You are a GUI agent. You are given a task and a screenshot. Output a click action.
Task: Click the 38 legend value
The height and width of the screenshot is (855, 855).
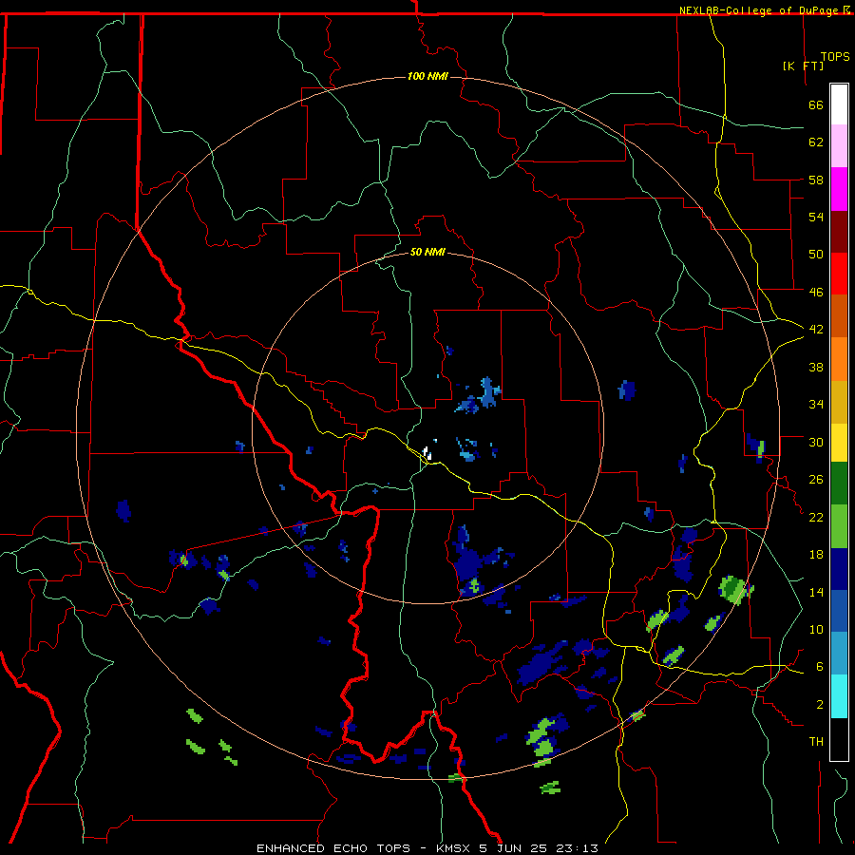click(x=816, y=368)
